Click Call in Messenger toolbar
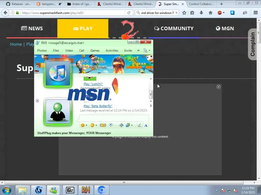 [82, 51]
